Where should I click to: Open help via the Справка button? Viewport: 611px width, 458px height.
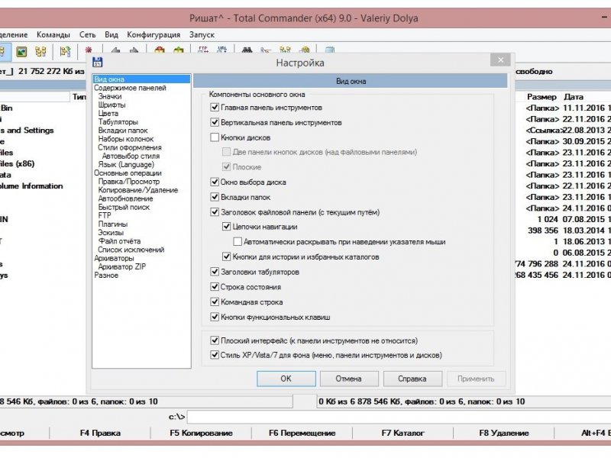point(412,379)
